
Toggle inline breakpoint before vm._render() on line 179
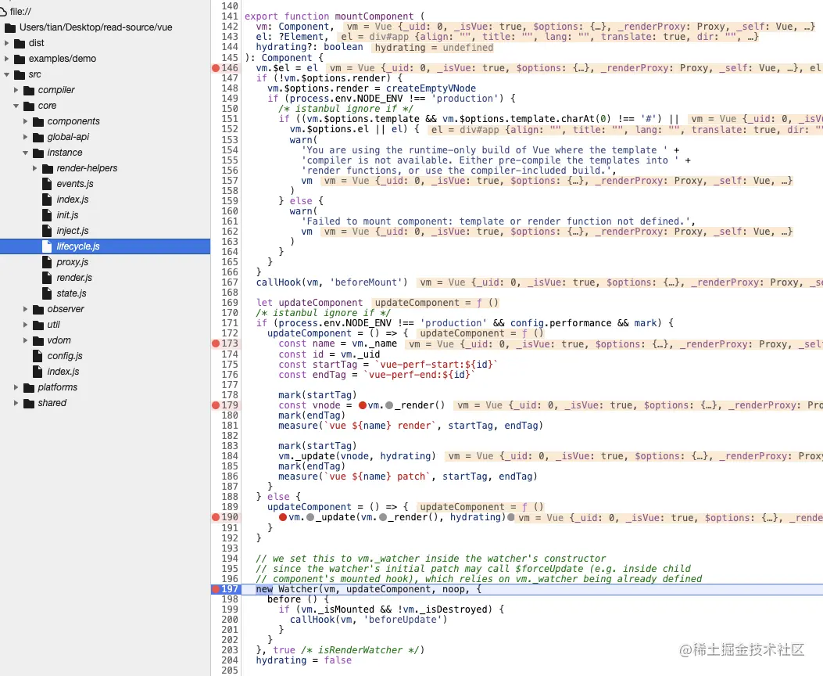(x=363, y=405)
